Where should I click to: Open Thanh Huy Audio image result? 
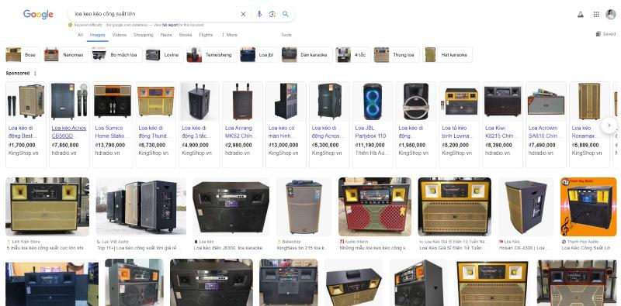(x=588, y=207)
